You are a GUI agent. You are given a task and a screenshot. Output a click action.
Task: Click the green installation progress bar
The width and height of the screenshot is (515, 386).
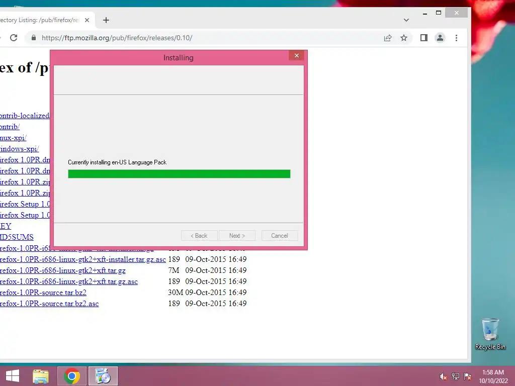point(179,174)
